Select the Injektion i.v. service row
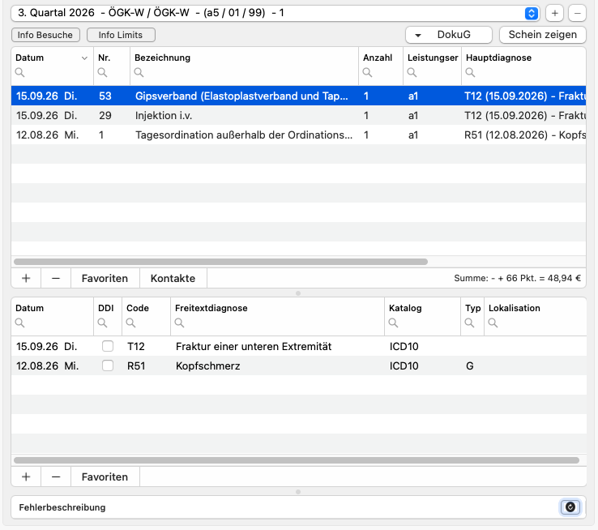 coord(299,116)
